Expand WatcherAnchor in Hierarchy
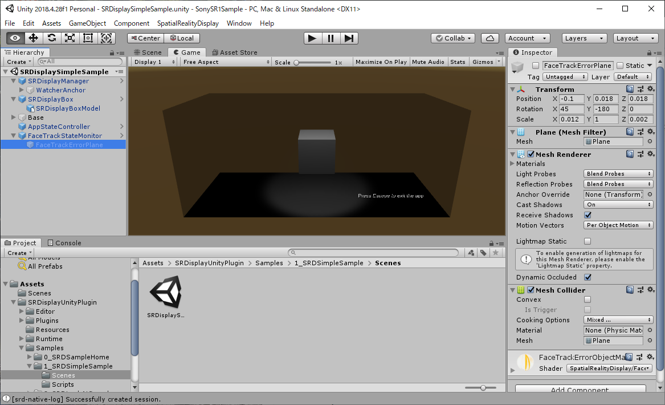 [x=22, y=90]
